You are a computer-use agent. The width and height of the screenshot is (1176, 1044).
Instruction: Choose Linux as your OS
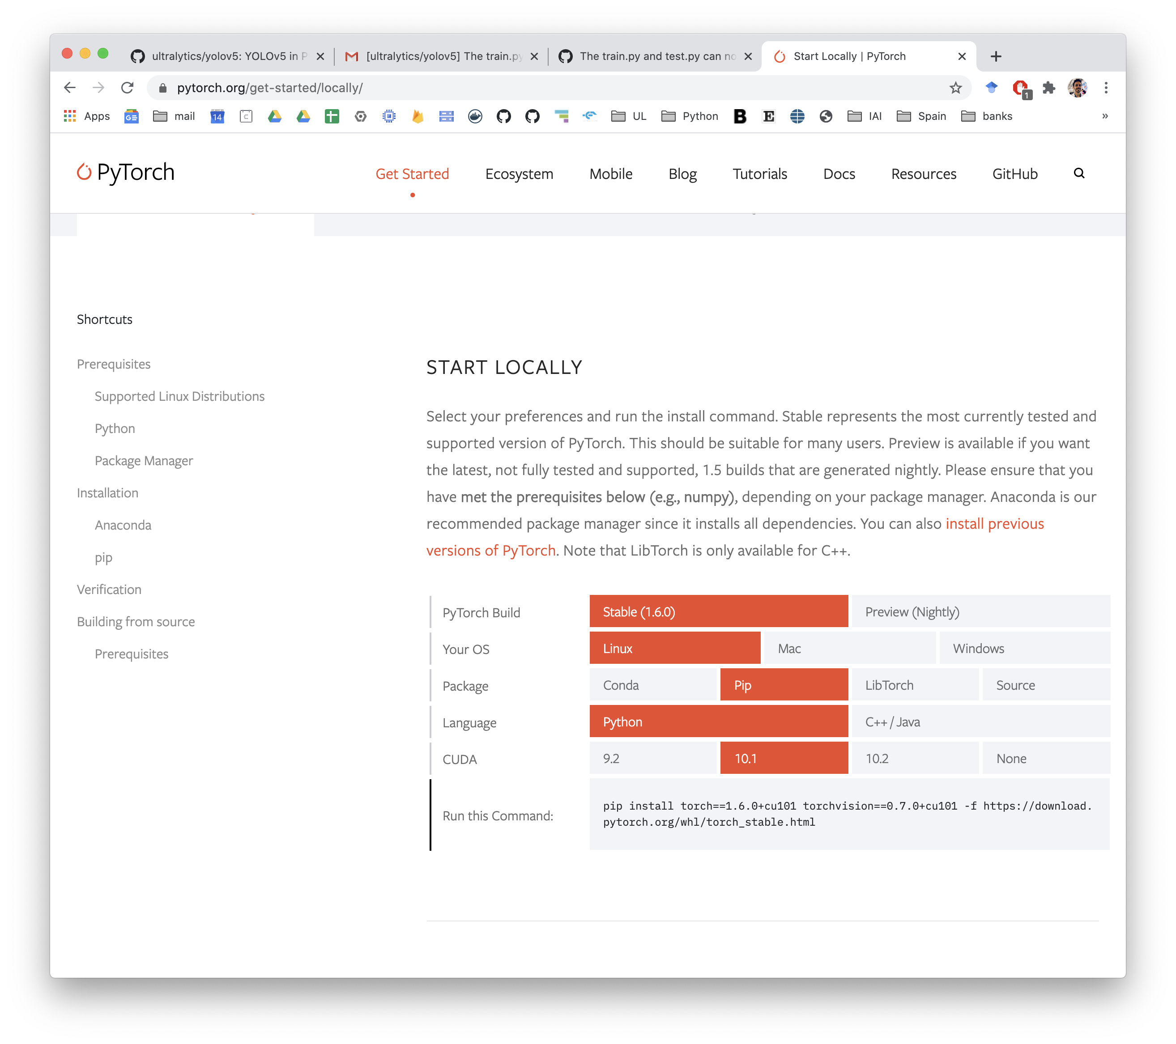pos(675,648)
